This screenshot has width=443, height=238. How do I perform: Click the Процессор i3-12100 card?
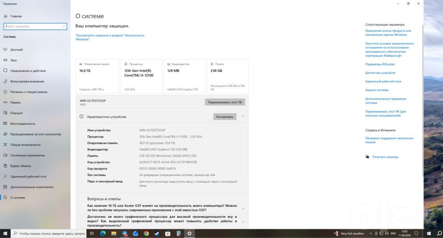click(x=141, y=76)
